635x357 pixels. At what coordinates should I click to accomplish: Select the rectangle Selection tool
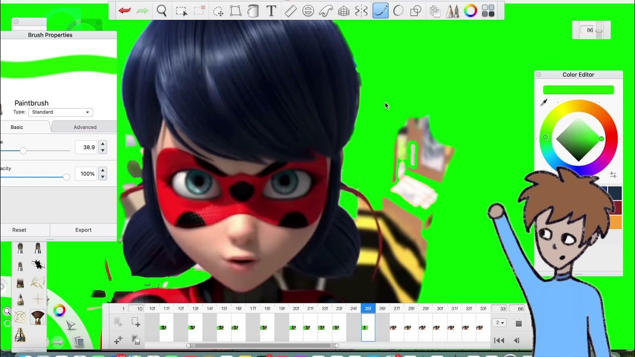tap(182, 10)
